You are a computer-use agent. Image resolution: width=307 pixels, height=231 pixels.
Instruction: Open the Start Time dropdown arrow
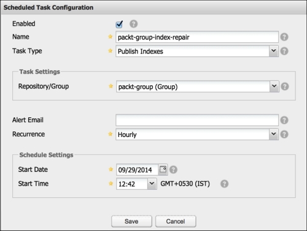(152, 184)
